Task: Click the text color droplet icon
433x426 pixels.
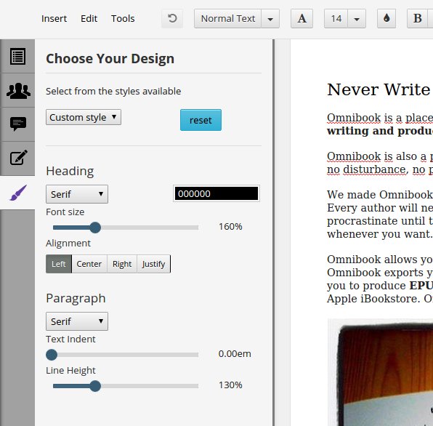Action: click(387, 18)
